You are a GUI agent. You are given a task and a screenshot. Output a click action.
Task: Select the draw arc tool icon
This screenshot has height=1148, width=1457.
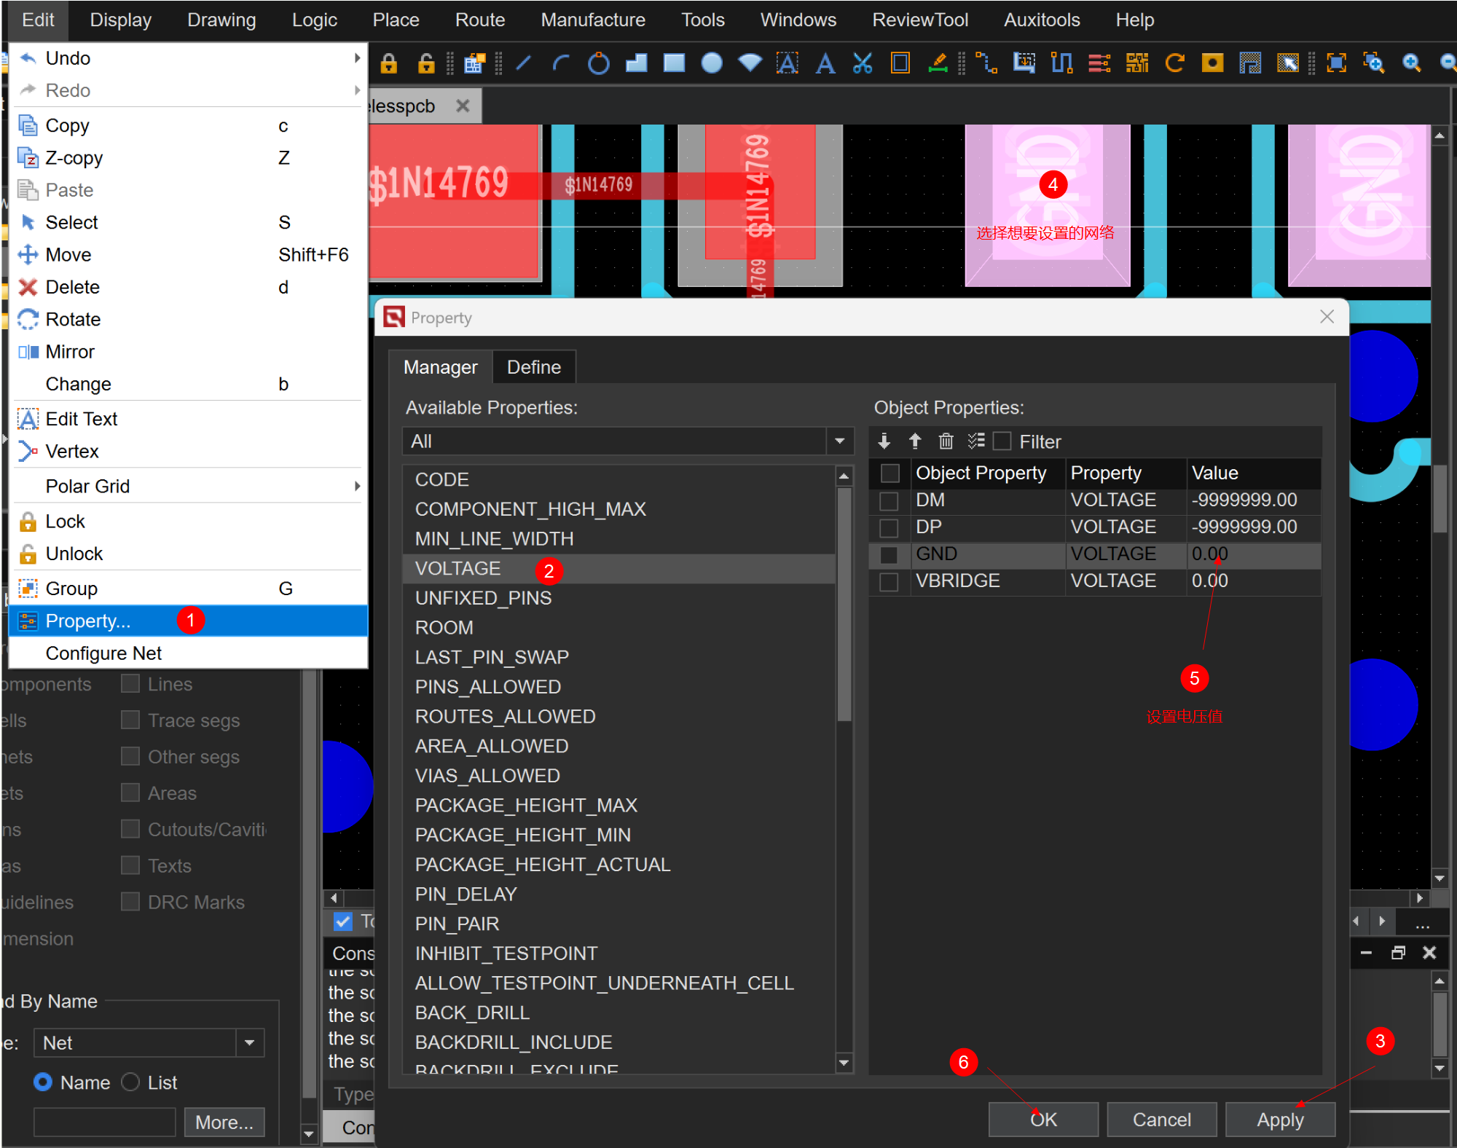tap(560, 64)
